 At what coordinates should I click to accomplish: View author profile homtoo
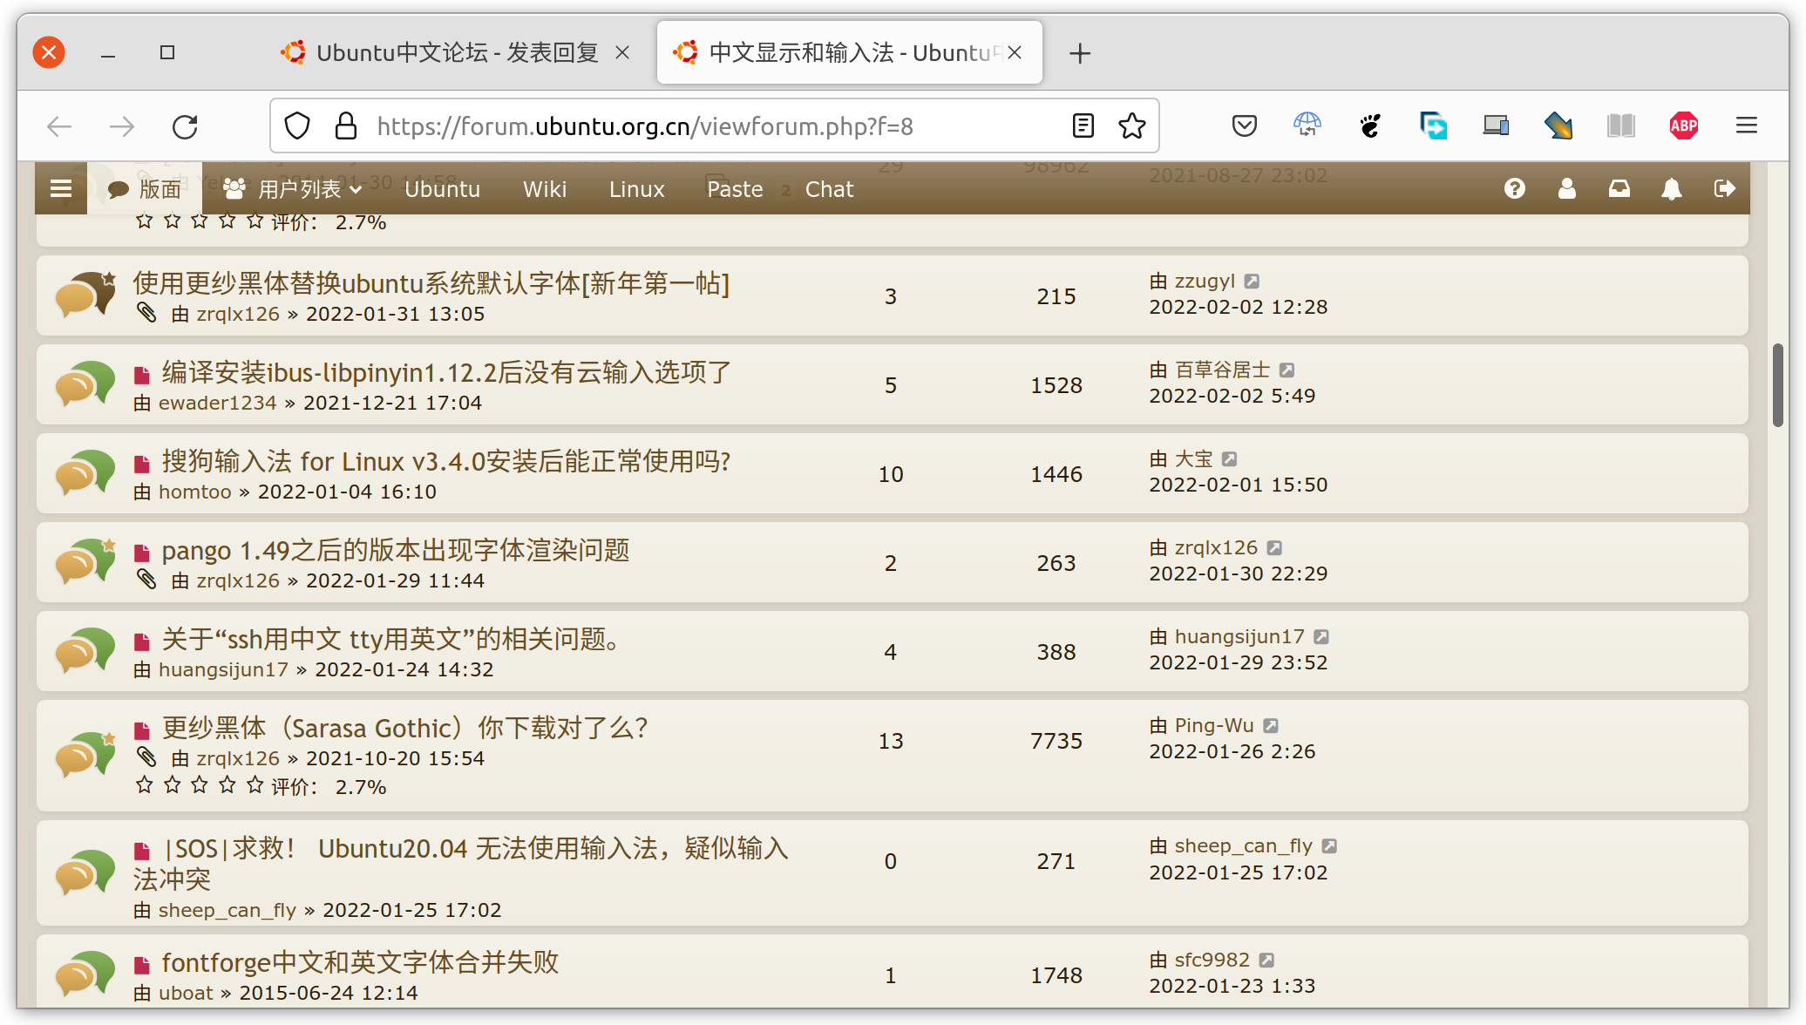194,492
